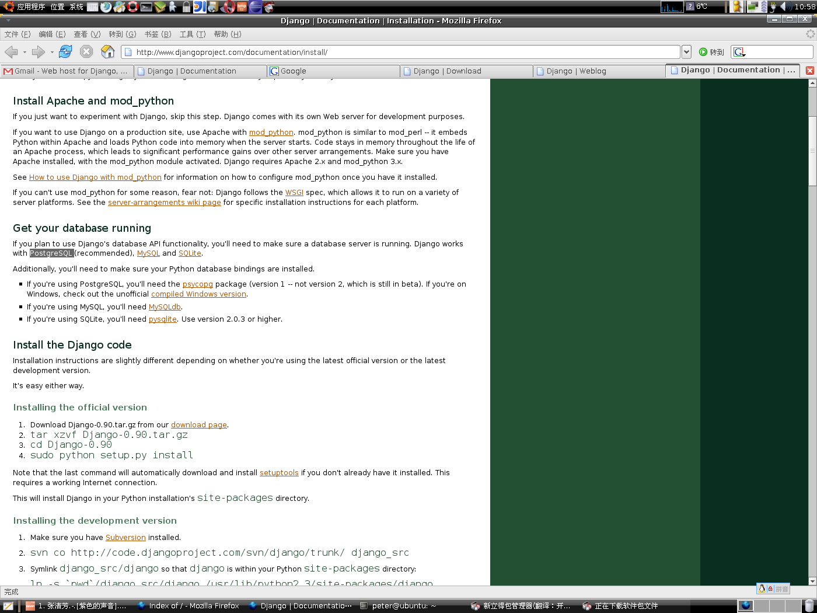
Task: Open the 帮助 (H) help menu
Action: click(228, 34)
